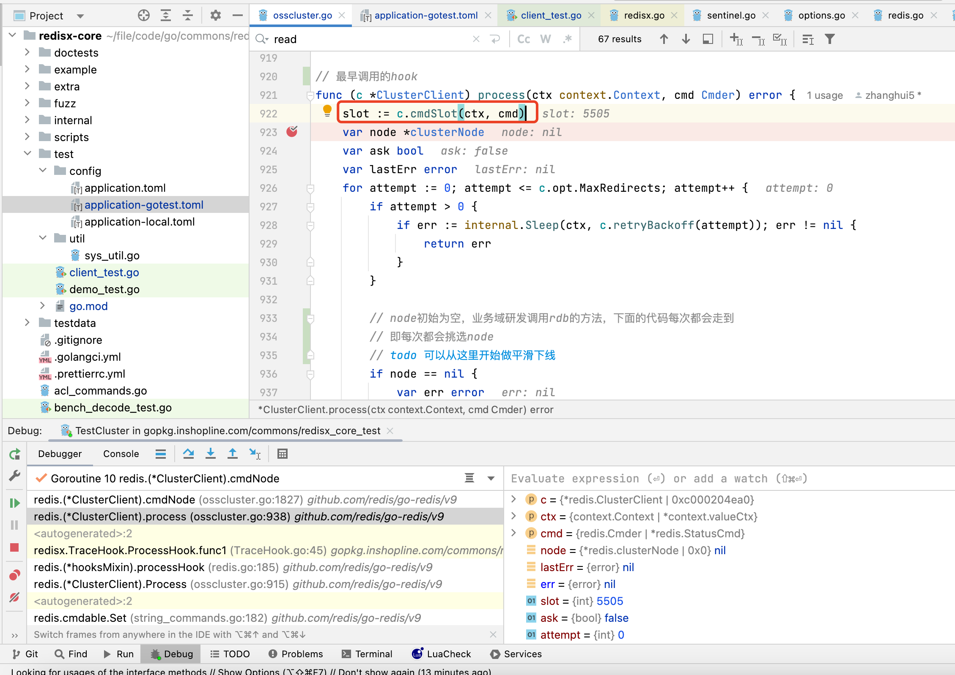The width and height of the screenshot is (955, 675).
Task: Expand the doctests folder
Action: (x=27, y=52)
